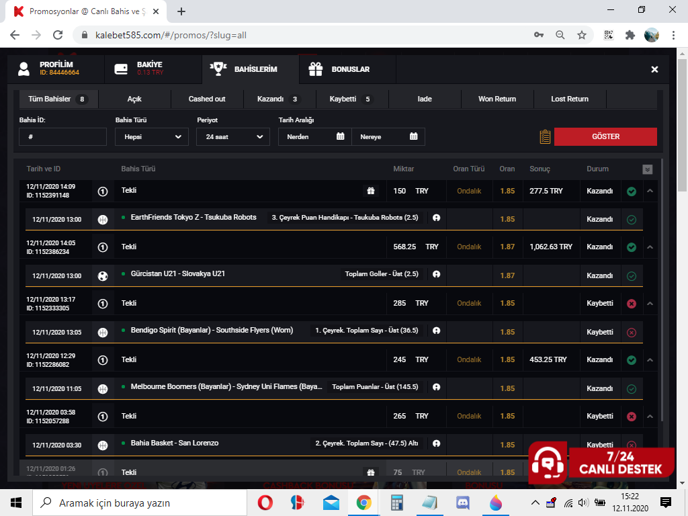
Task: Open Calculator from the taskbar
Action: (396, 503)
